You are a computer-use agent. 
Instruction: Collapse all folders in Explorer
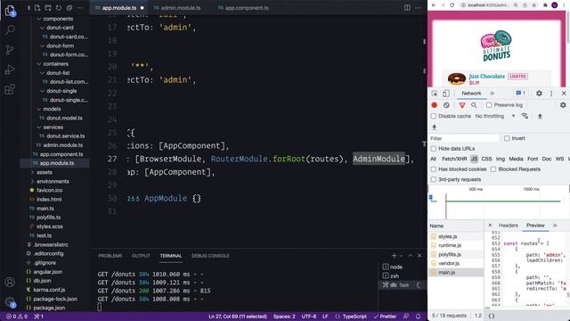pos(69,8)
